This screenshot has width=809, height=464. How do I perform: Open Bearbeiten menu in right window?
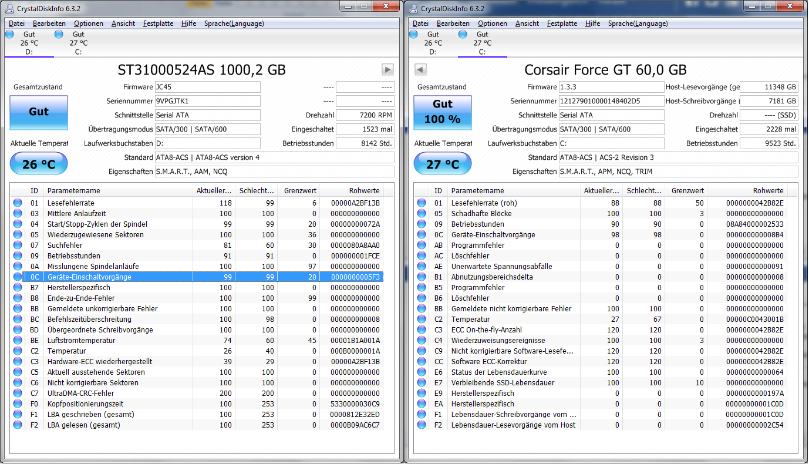click(453, 23)
